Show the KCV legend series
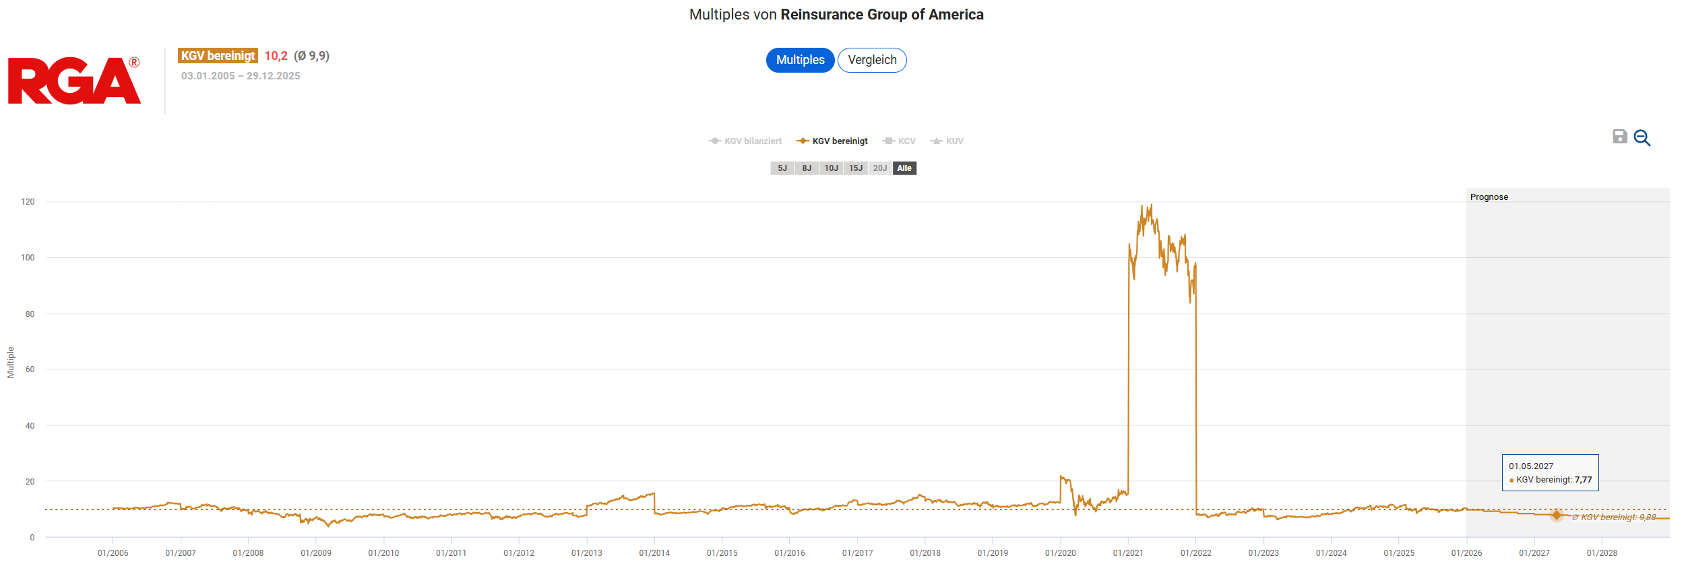Screen dimensions: 1686x570 click(899, 141)
